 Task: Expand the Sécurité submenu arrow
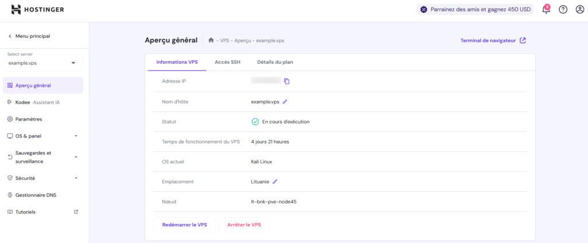76,178
